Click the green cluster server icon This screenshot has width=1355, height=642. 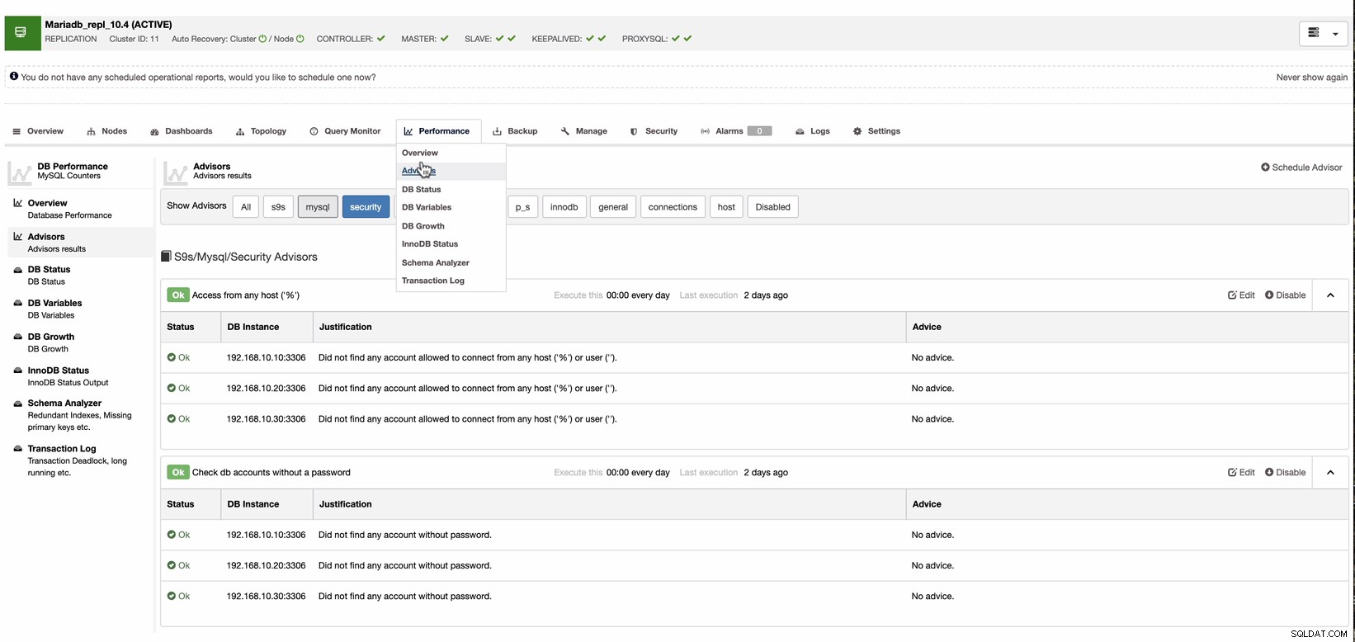pos(22,33)
